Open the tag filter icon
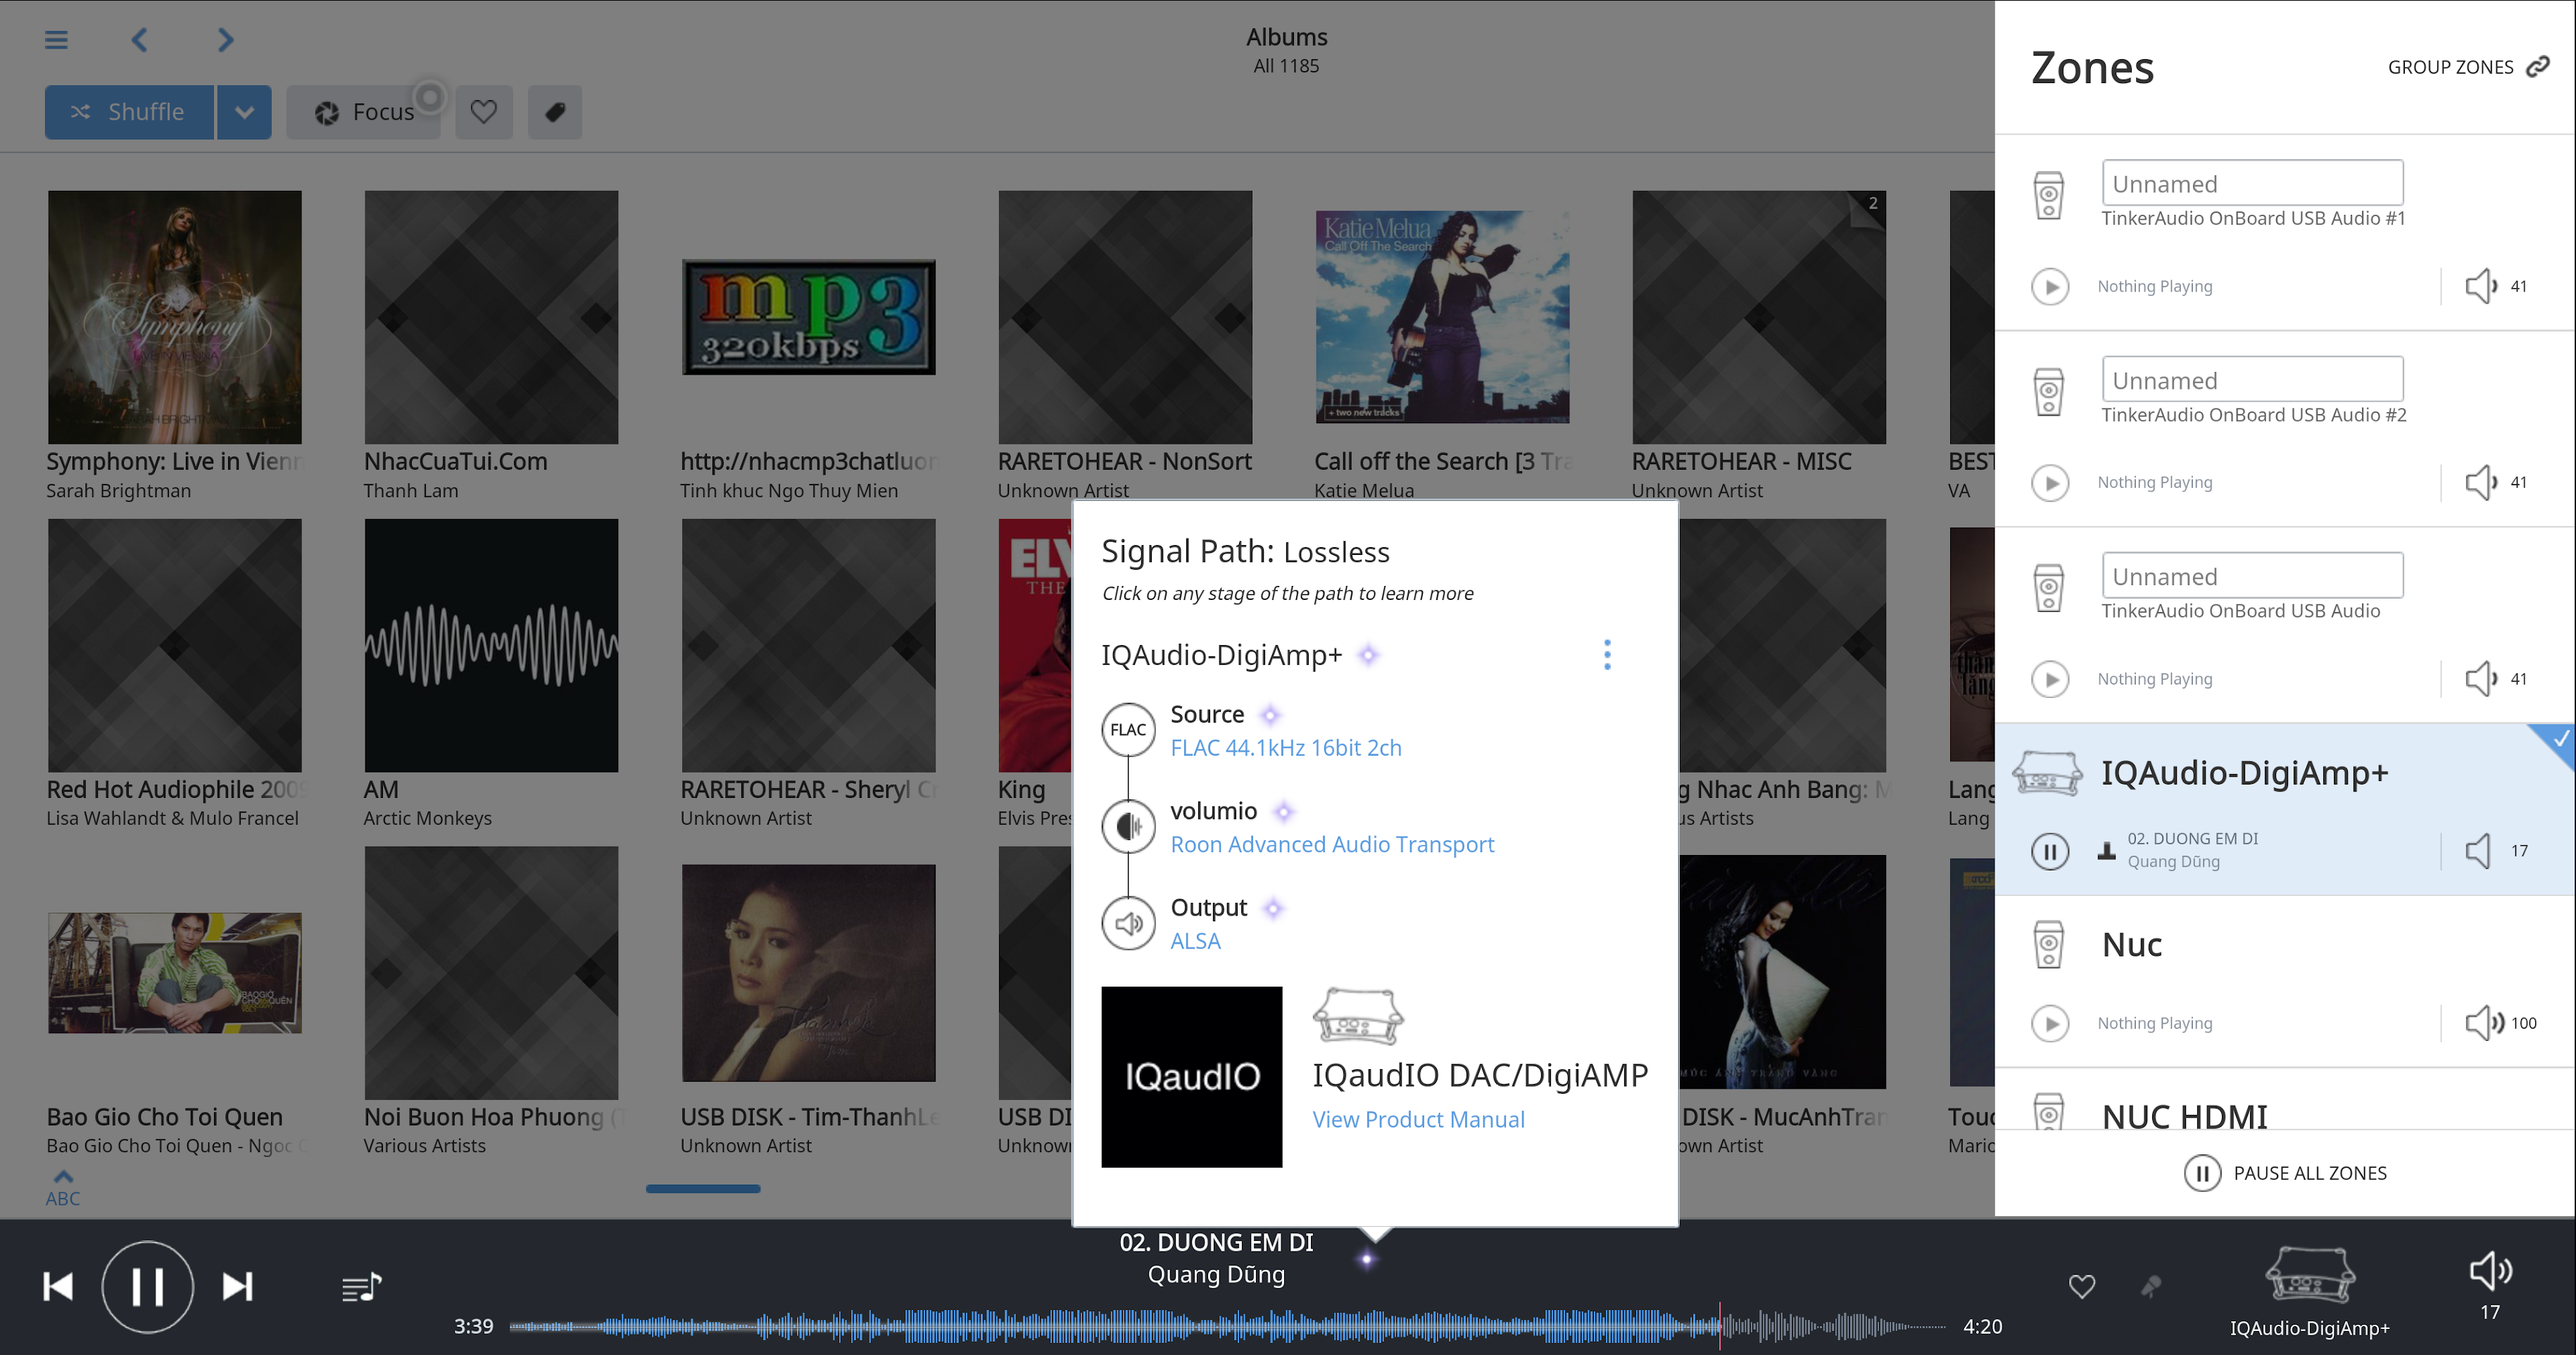This screenshot has height=1355, width=2576. coord(555,112)
